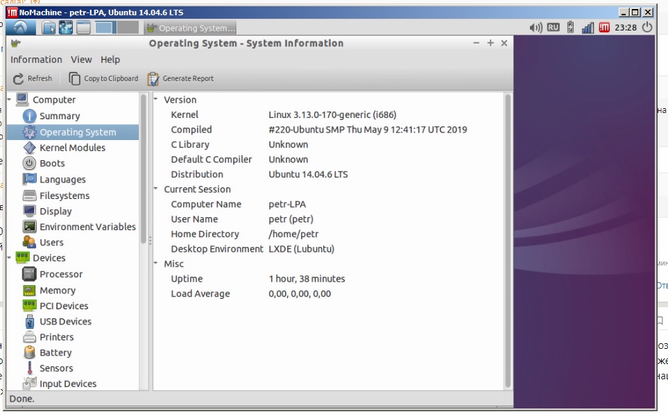
Task: Open the Languages flag icon entry
Action: 29,180
